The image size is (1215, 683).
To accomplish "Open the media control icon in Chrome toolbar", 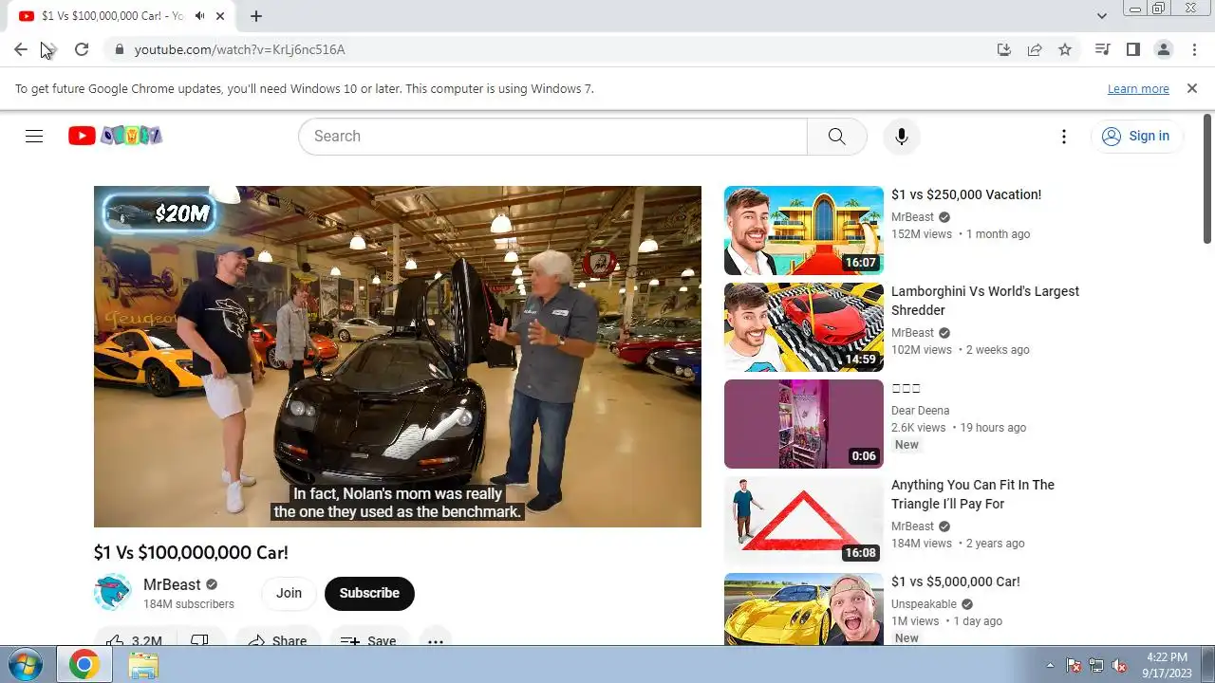I will tap(1102, 49).
